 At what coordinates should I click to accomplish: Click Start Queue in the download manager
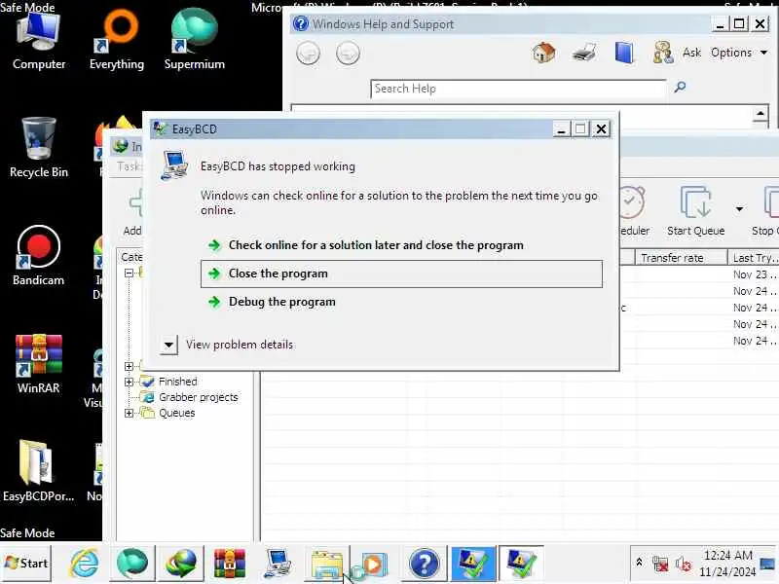coord(695,210)
